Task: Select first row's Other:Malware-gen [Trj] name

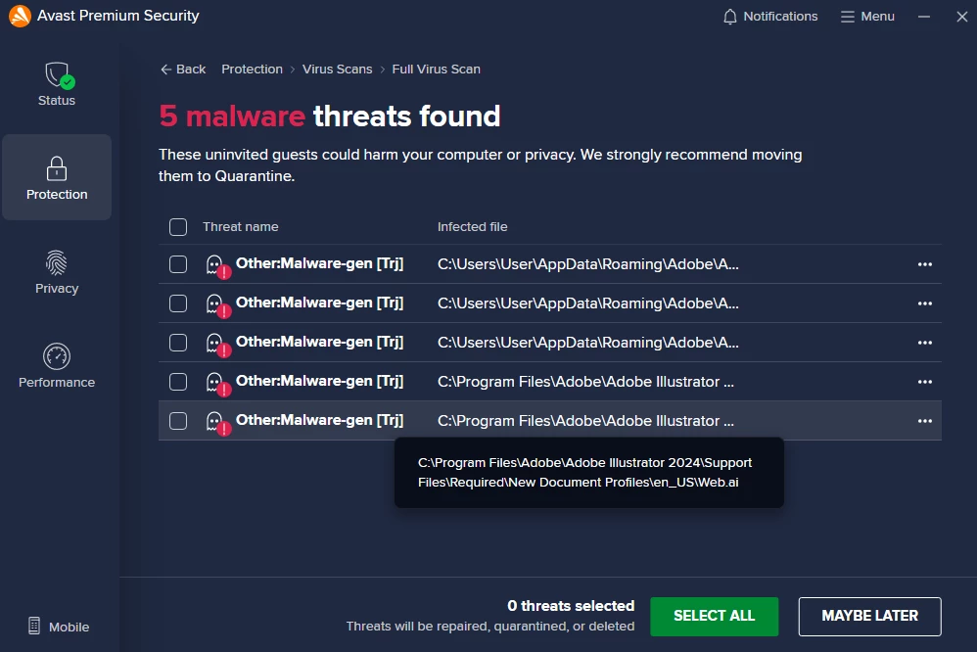Action: coord(320,263)
